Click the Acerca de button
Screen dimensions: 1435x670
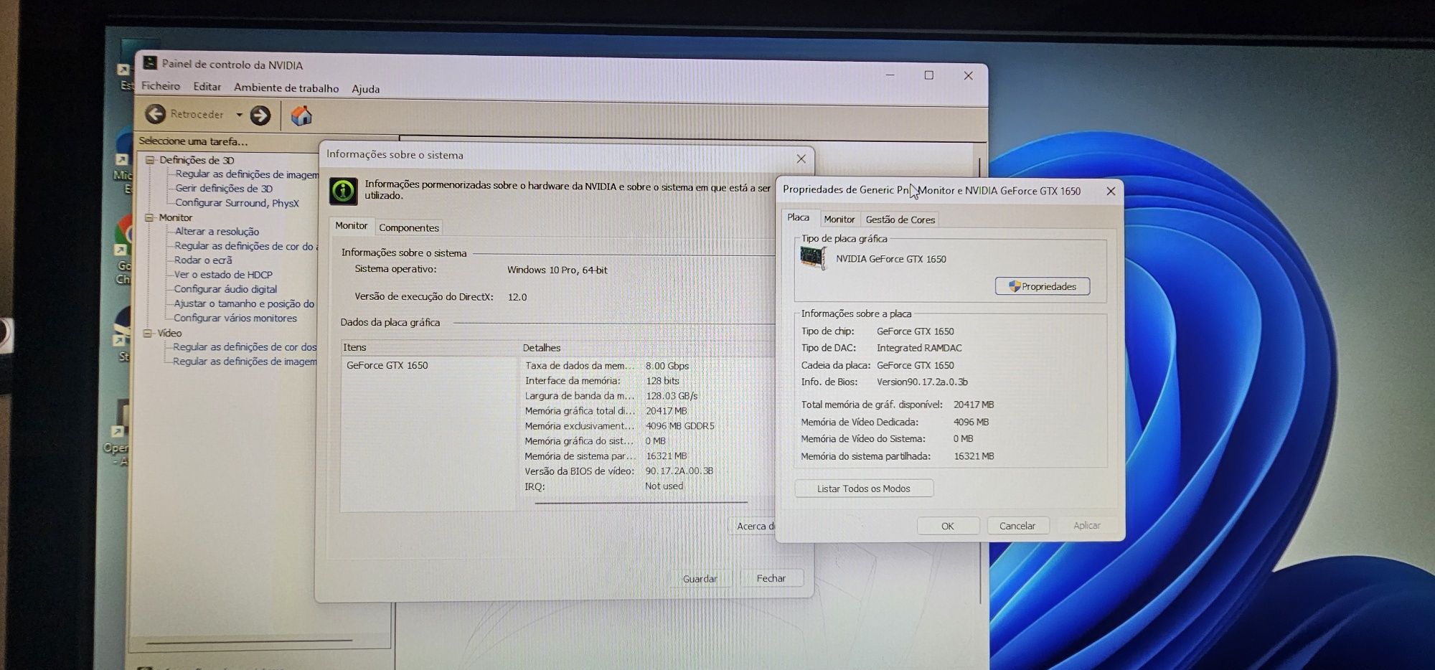point(753,527)
